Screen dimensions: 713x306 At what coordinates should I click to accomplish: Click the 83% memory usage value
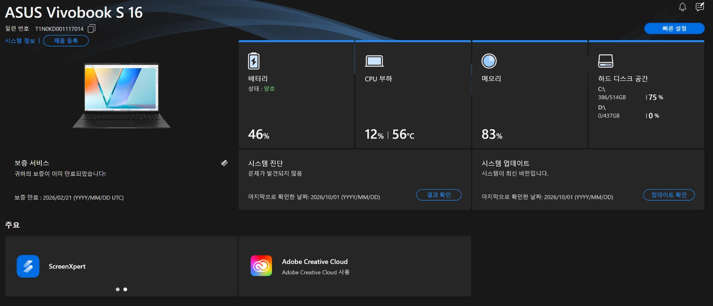pyautogui.click(x=492, y=134)
